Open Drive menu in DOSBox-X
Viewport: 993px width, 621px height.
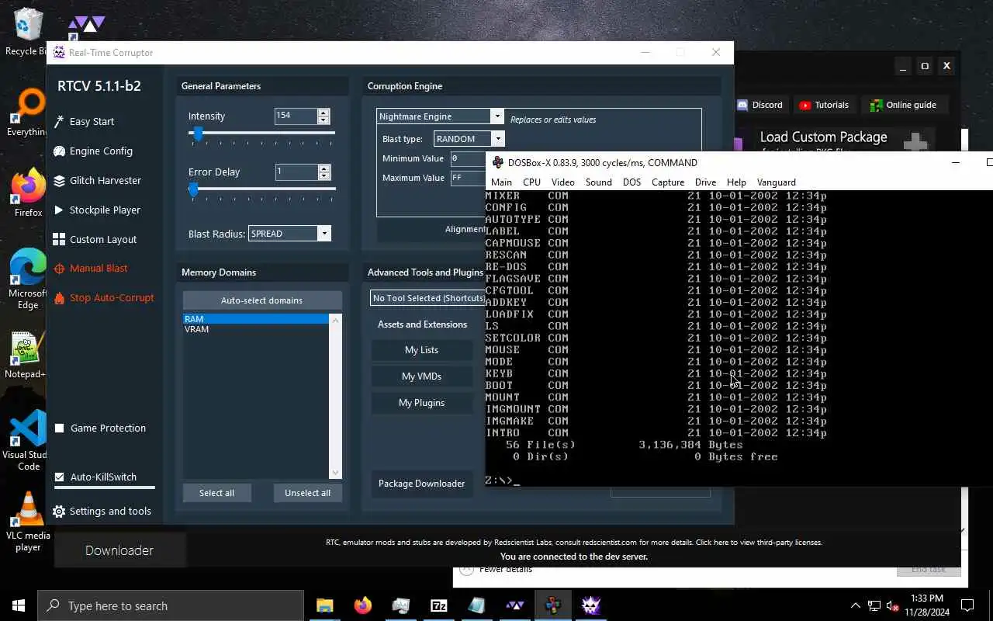[x=705, y=182]
